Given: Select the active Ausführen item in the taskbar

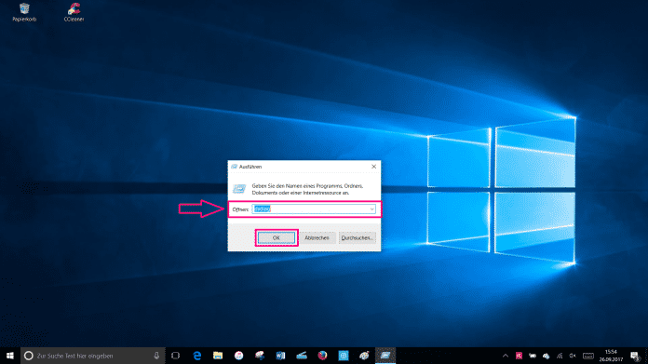Looking at the screenshot, I should pyautogui.click(x=385, y=356).
